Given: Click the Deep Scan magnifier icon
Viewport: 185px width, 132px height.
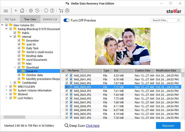Looking at the screenshot, I should click(x=66, y=125).
